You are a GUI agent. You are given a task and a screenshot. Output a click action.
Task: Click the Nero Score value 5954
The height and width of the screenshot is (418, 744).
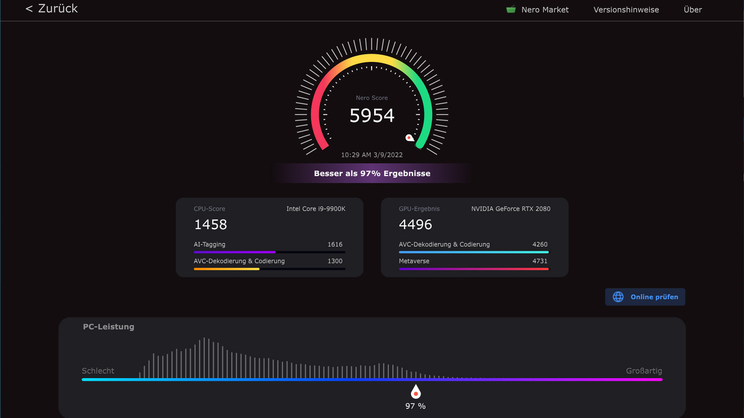click(x=372, y=115)
